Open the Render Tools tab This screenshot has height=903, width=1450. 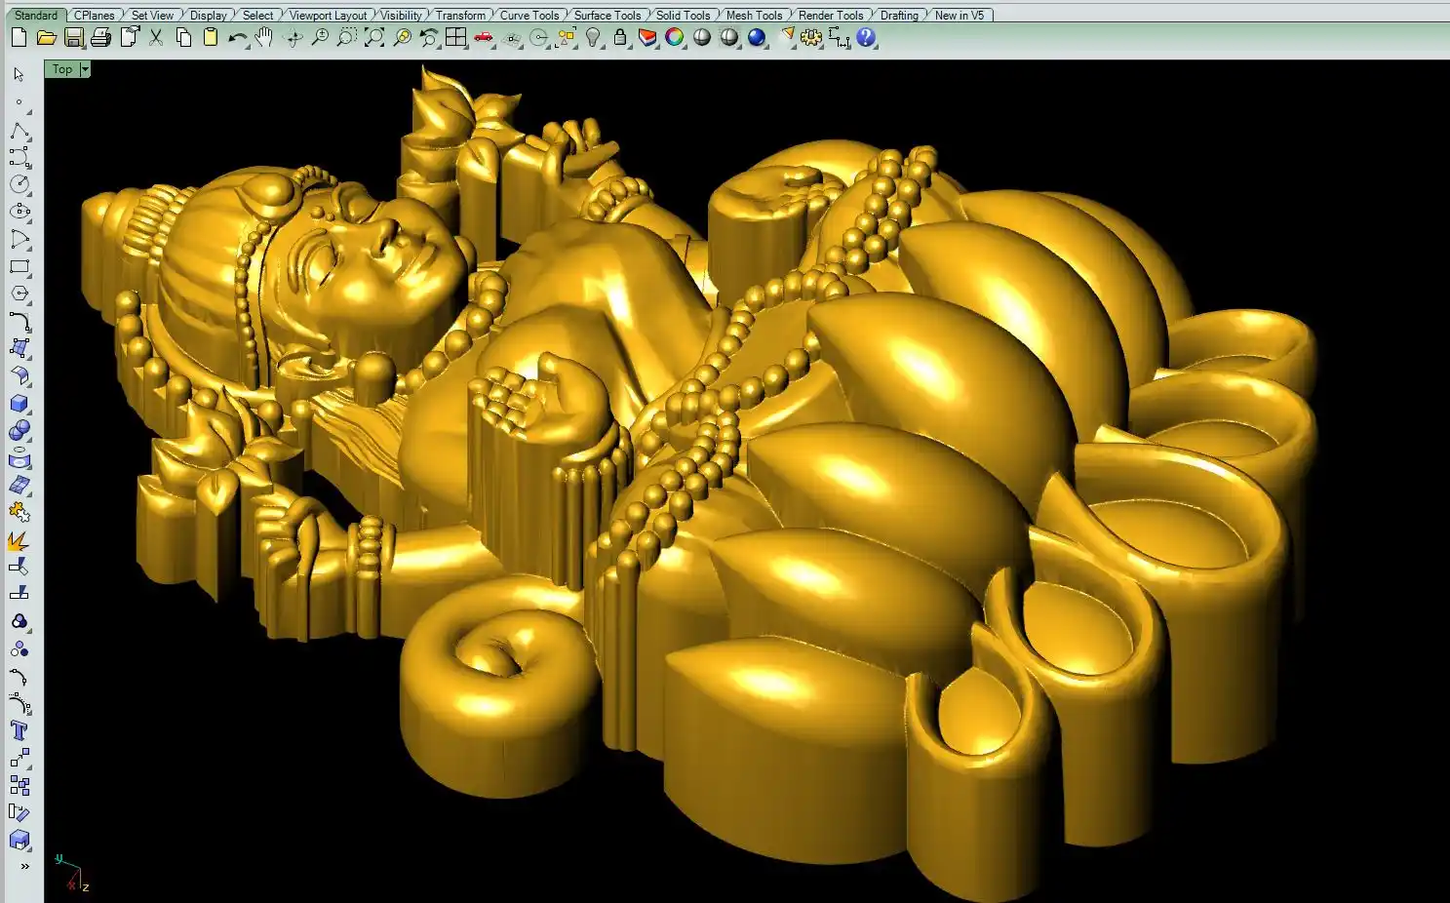point(830,15)
